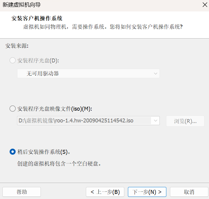The height and width of the screenshot is (199, 209).
Task: Click the 安装程序光盘映像文件(iso)(M) label text
Action: coord(55,109)
